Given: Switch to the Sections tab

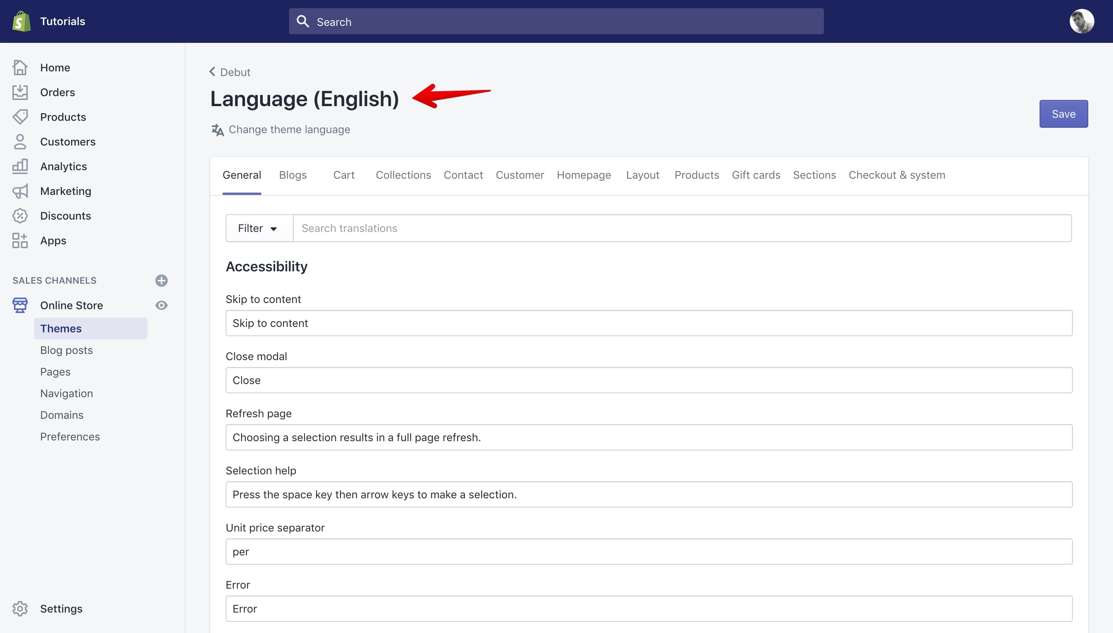Looking at the screenshot, I should coord(814,175).
